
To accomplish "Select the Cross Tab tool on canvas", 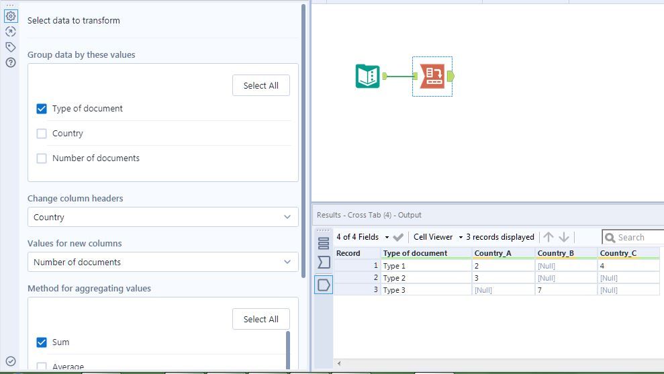I will 432,77.
